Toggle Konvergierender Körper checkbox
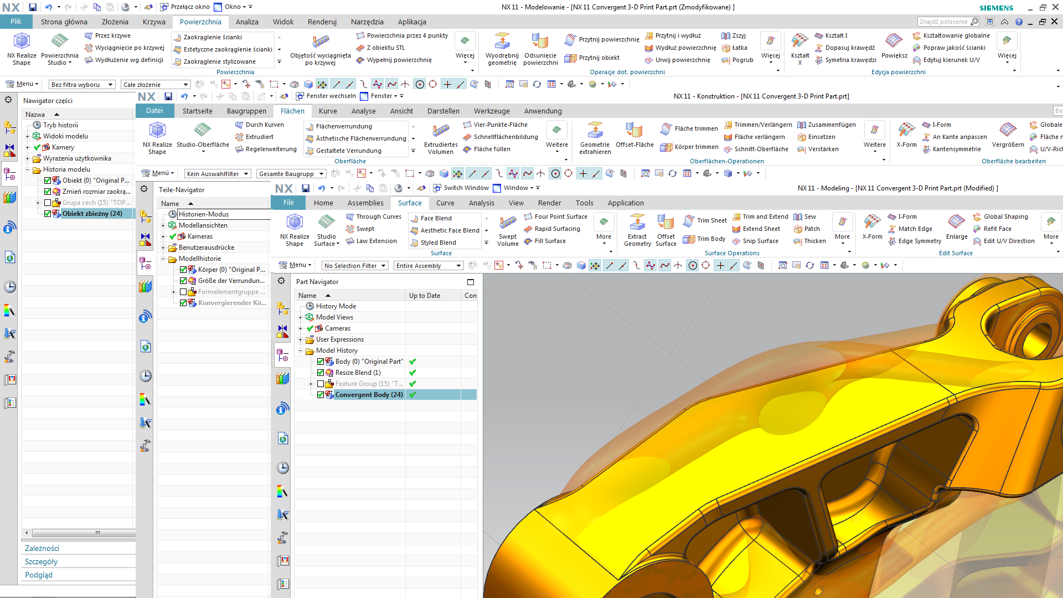The height and width of the screenshot is (598, 1063). coord(183,303)
